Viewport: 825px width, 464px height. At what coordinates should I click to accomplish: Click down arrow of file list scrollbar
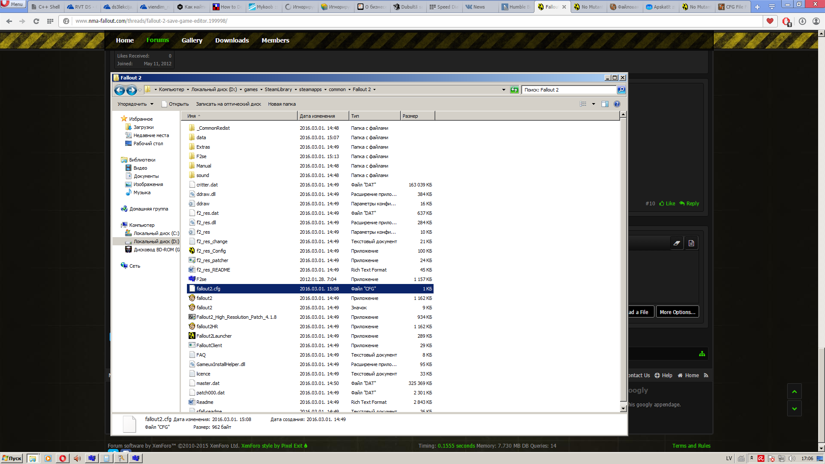pos(623,409)
